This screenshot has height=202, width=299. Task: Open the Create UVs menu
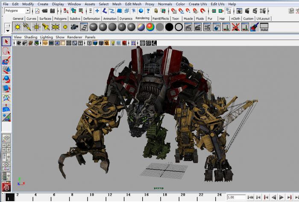(x=197, y=4)
